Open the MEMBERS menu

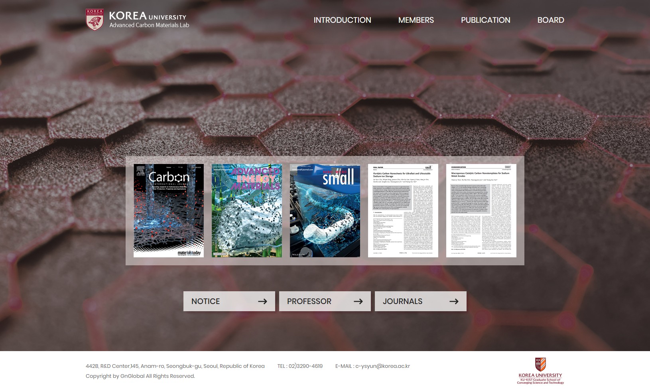point(416,20)
